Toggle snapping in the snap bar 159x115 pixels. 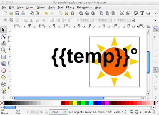point(156,29)
